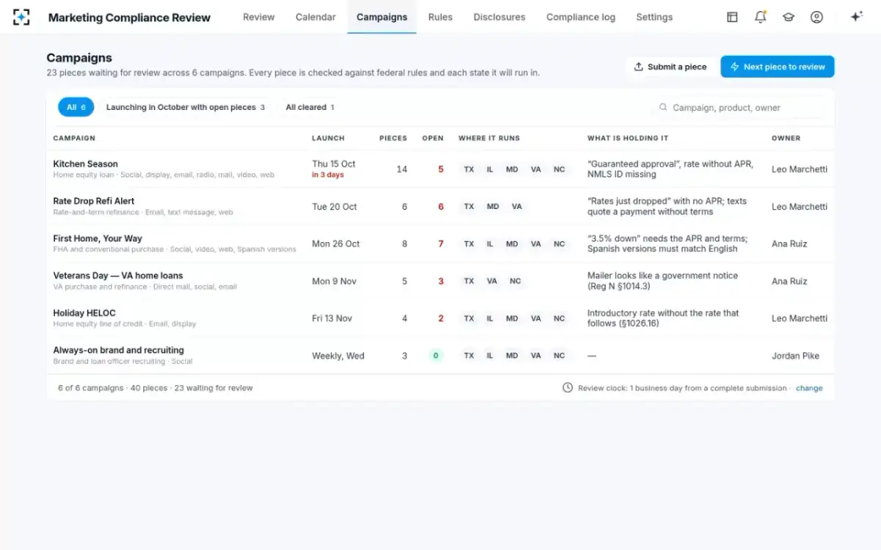Click TX state tag in Holiday HELOC row

tap(468, 318)
